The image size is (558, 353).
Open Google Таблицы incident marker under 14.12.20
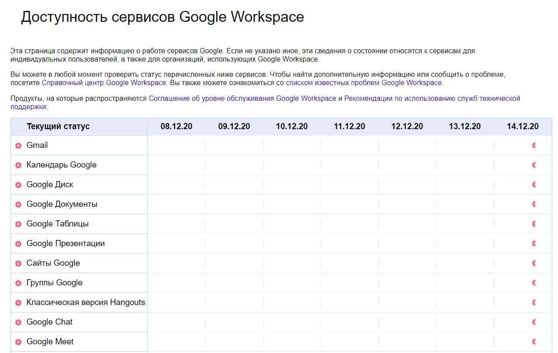(x=534, y=224)
